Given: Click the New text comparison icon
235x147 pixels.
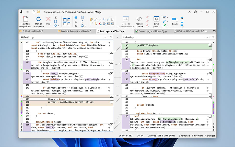Looking at the screenshot, I should tap(25, 19).
